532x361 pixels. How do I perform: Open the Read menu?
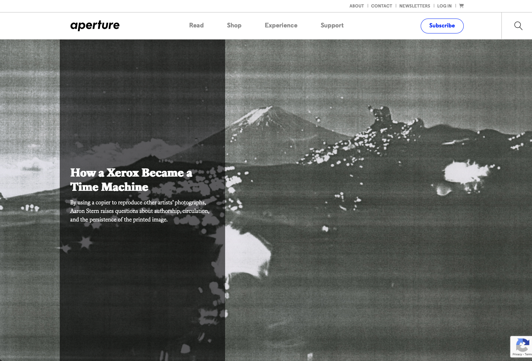(196, 25)
